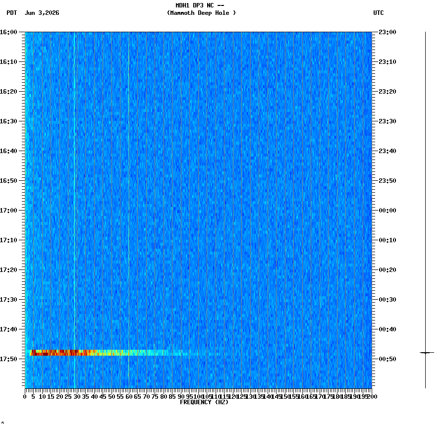Click the date 'Jun 3,2026'
Viewport: 447px width, 428px height.
pos(42,13)
